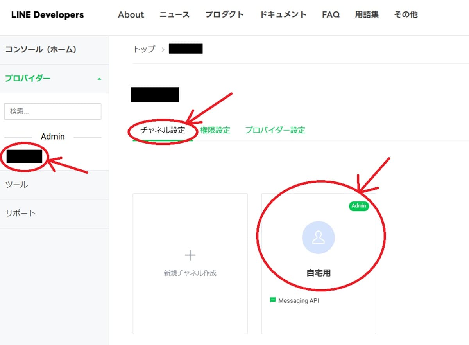This screenshot has width=469, height=345.
Task: Open コンソール（ホーム） in the sidebar
Action: coord(41,50)
